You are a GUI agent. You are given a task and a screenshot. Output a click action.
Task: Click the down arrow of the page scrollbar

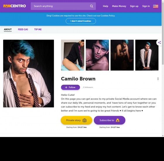163,136
